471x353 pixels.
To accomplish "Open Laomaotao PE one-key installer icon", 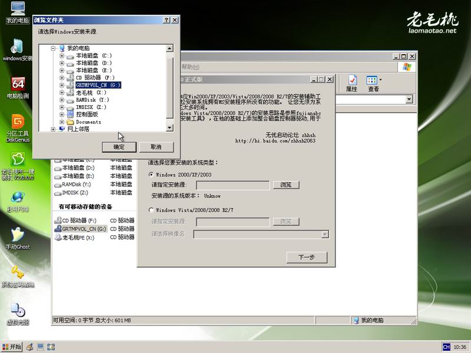I will coord(18,166).
